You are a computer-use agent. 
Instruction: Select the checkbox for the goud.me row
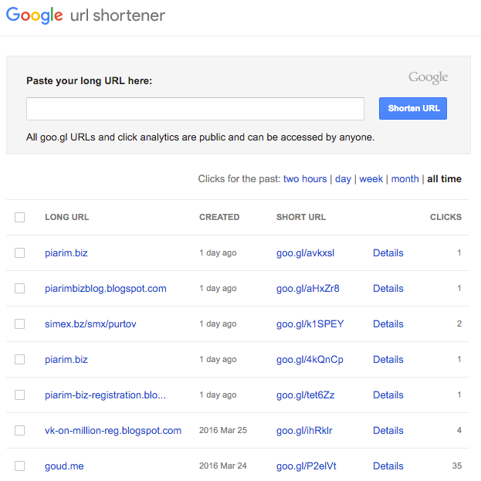pos(20,466)
